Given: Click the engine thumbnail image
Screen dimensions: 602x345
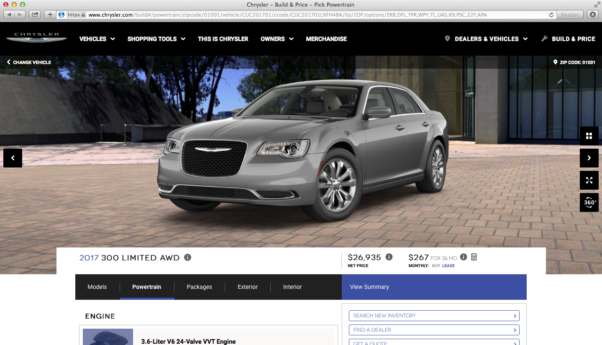Looking at the screenshot, I should tap(108, 337).
